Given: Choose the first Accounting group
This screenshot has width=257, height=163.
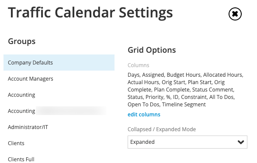Looking at the screenshot, I should 59,95.
